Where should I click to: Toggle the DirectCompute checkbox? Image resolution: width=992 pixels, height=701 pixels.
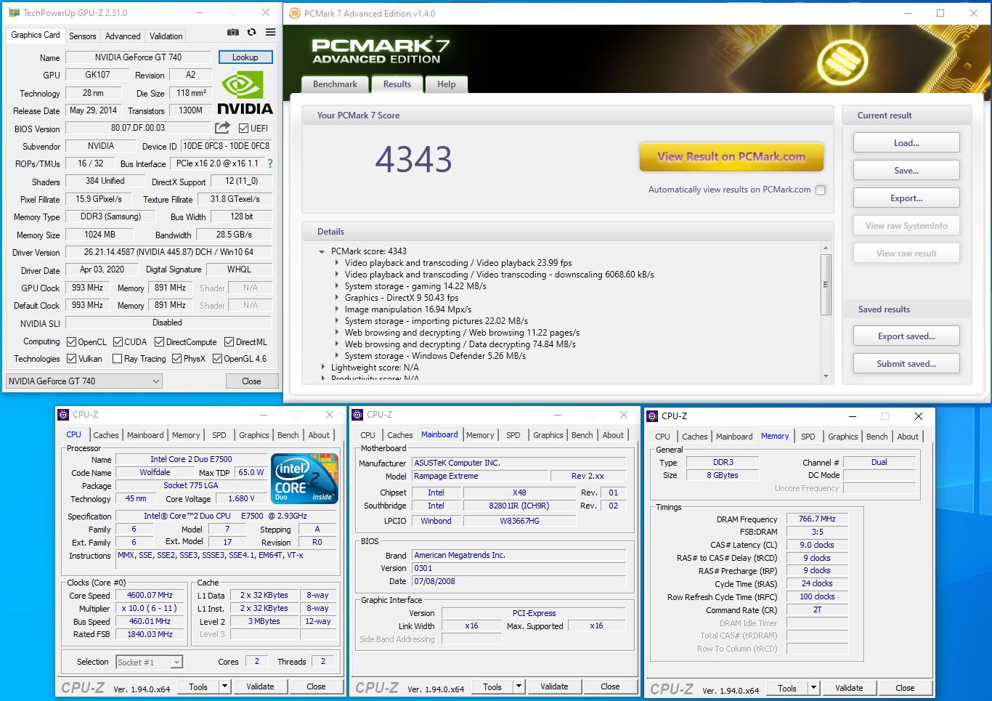tap(159, 342)
